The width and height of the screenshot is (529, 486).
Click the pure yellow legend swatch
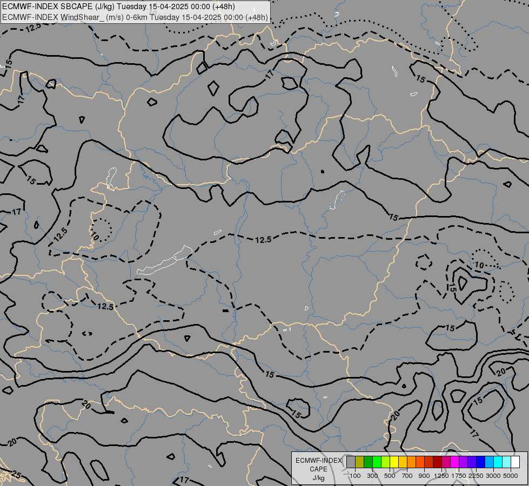394,462
